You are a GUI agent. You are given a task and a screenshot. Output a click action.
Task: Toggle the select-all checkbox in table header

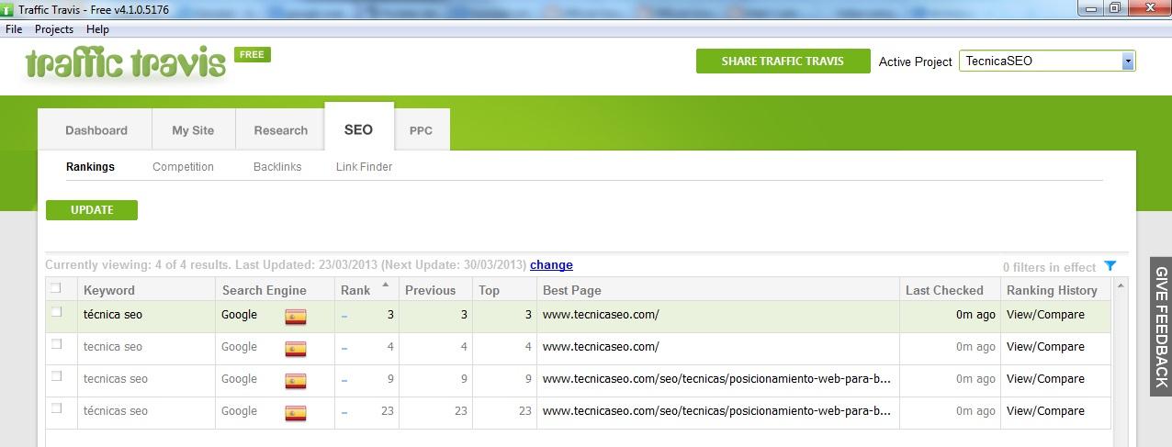click(56, 288)
